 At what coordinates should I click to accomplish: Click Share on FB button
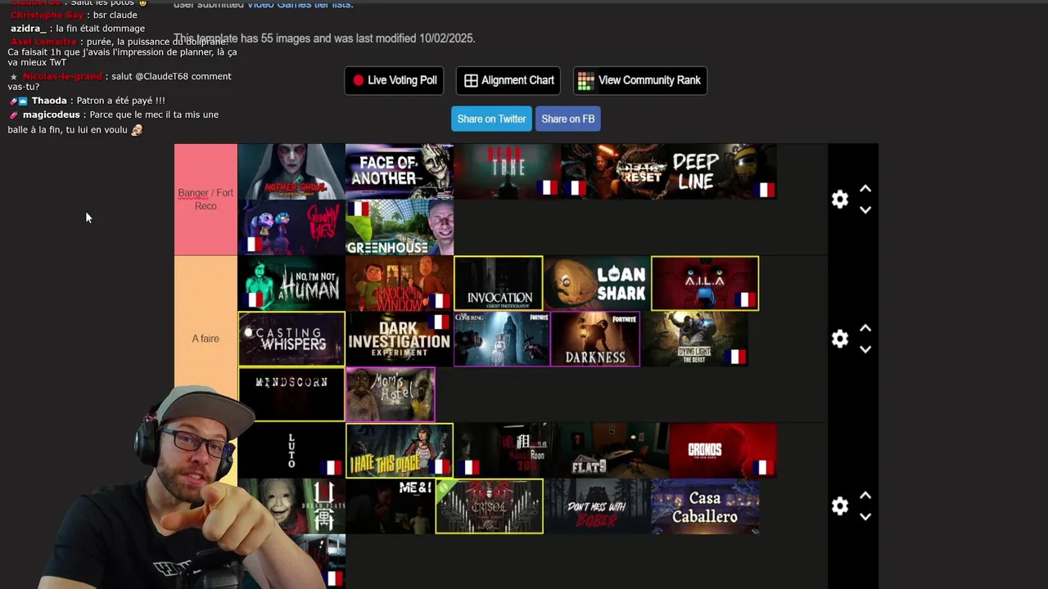(568, 119)
